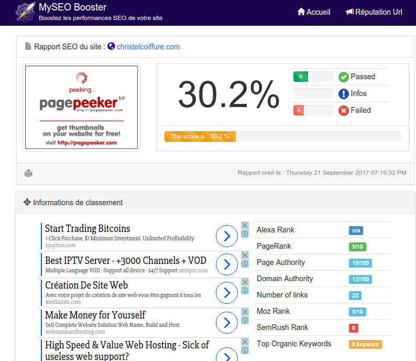
Task: Click the info icon on High Speed Web Hosting ad
Action: pyautogui.click(x=245, y=350)
